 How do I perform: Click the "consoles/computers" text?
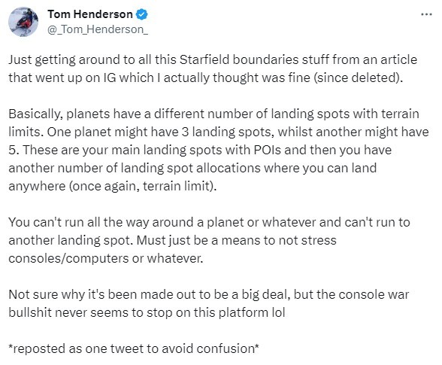point(68,258)
